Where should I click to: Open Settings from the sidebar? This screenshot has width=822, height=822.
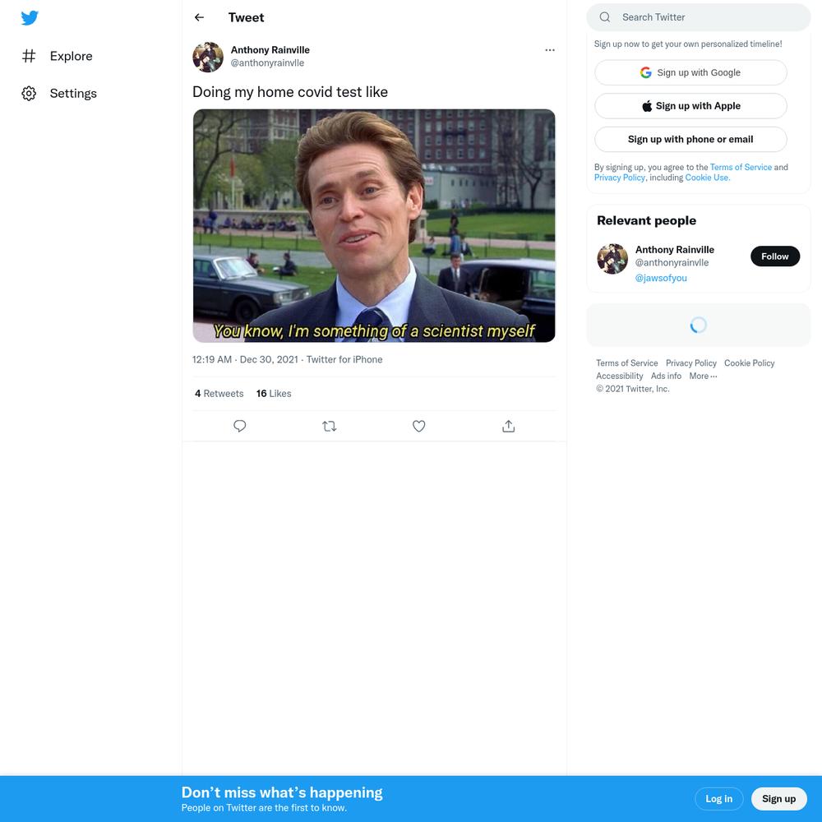[x=59, y=94]
